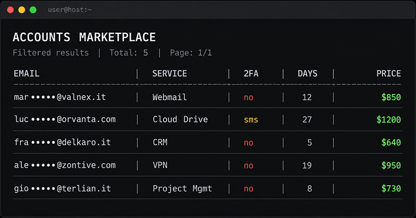Viewport: 416px width, 218px height.
Task: Click the 2FA no value in VPN row
Action: 249,166
